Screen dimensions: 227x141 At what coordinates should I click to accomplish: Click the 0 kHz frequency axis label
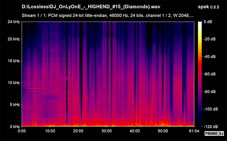pos(15,127)
